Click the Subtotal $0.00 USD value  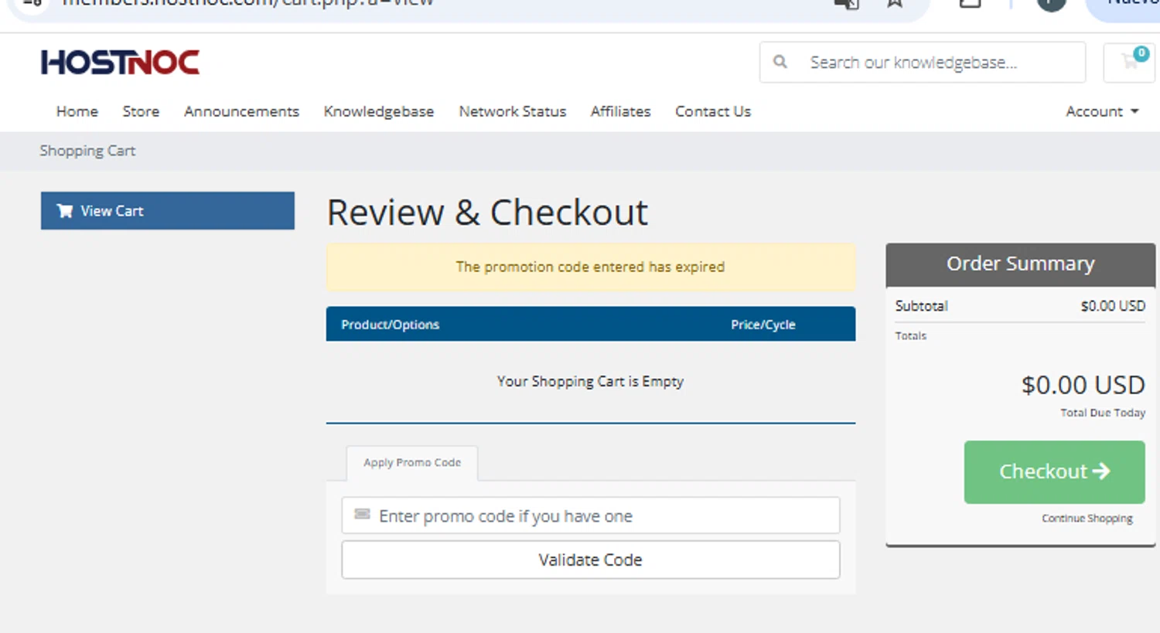[x=1113, y=306]
